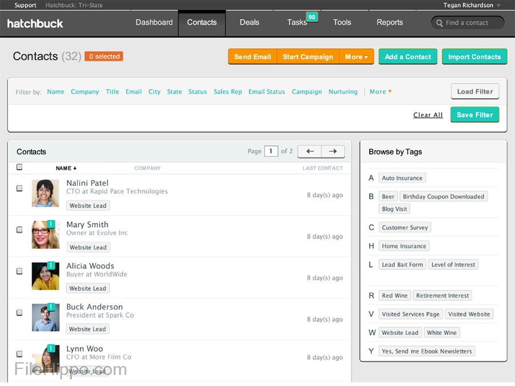Select the Auto Insurance tag
The image size is (515, 386).
tap(402, 178)
